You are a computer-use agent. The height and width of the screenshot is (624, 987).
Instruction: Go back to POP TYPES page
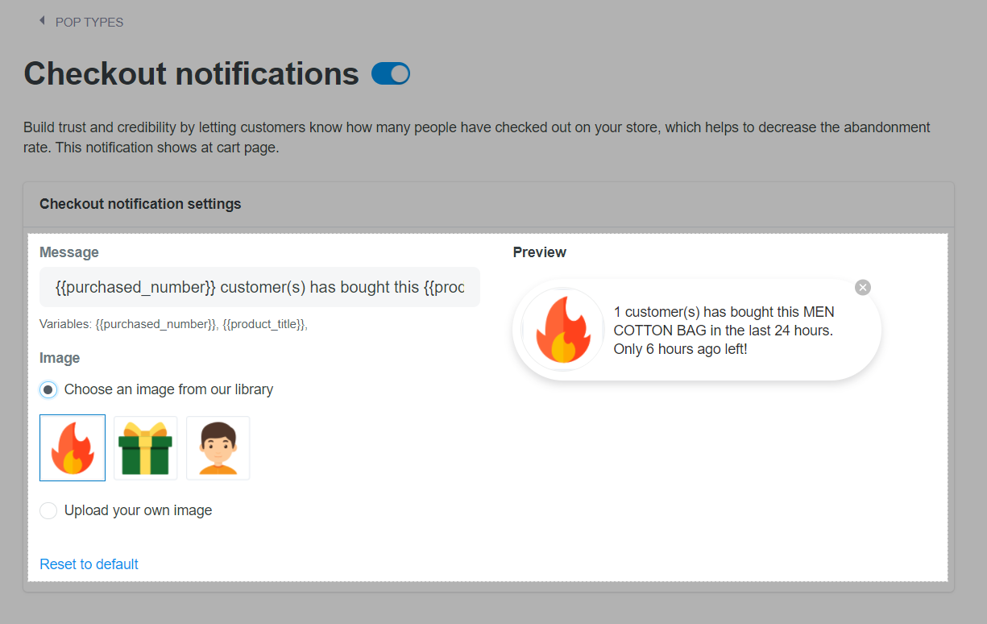click(x=89, y=23)
